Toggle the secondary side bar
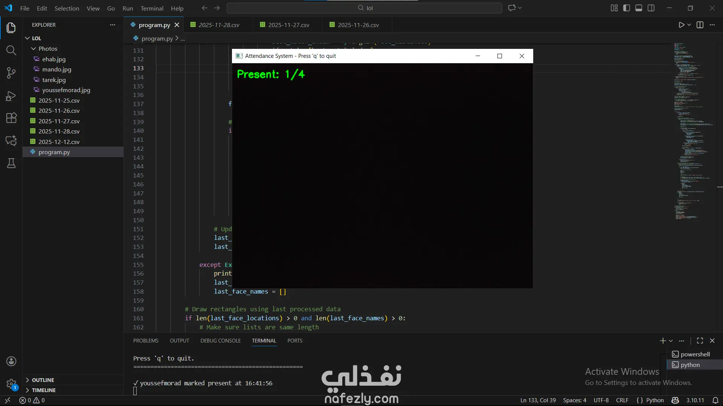The image size is (723, 406). tap(651, 8)
